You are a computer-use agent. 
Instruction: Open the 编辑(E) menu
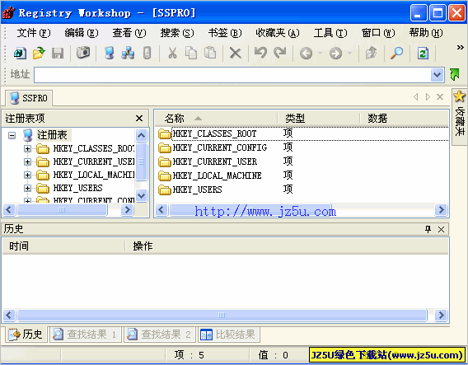[82, 33]
